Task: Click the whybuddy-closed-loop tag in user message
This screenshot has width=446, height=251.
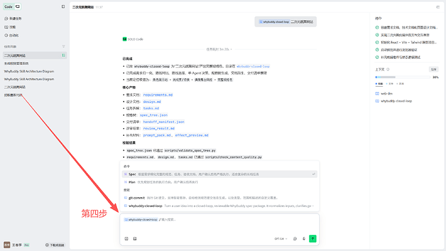Action: 274,22
